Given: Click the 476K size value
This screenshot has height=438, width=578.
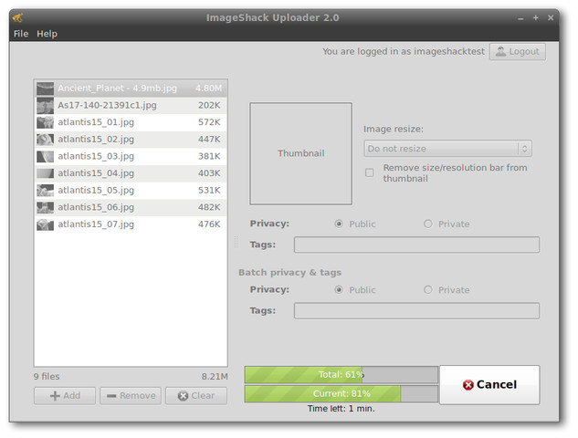Looking at the screenshot, I should pos(209,224).
